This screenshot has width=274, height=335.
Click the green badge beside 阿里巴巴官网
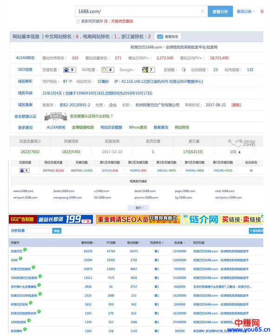pos(31,302)
